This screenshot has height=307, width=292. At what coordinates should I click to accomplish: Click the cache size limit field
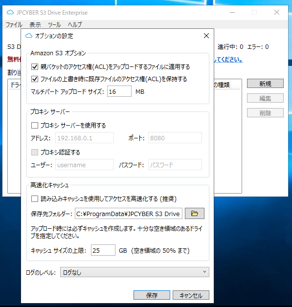[x=103, y=250]
